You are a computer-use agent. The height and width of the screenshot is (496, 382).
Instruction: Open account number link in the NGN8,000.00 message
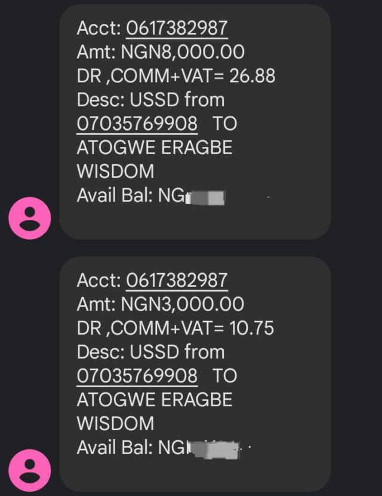pyautogui.click(x=177, y=28)
